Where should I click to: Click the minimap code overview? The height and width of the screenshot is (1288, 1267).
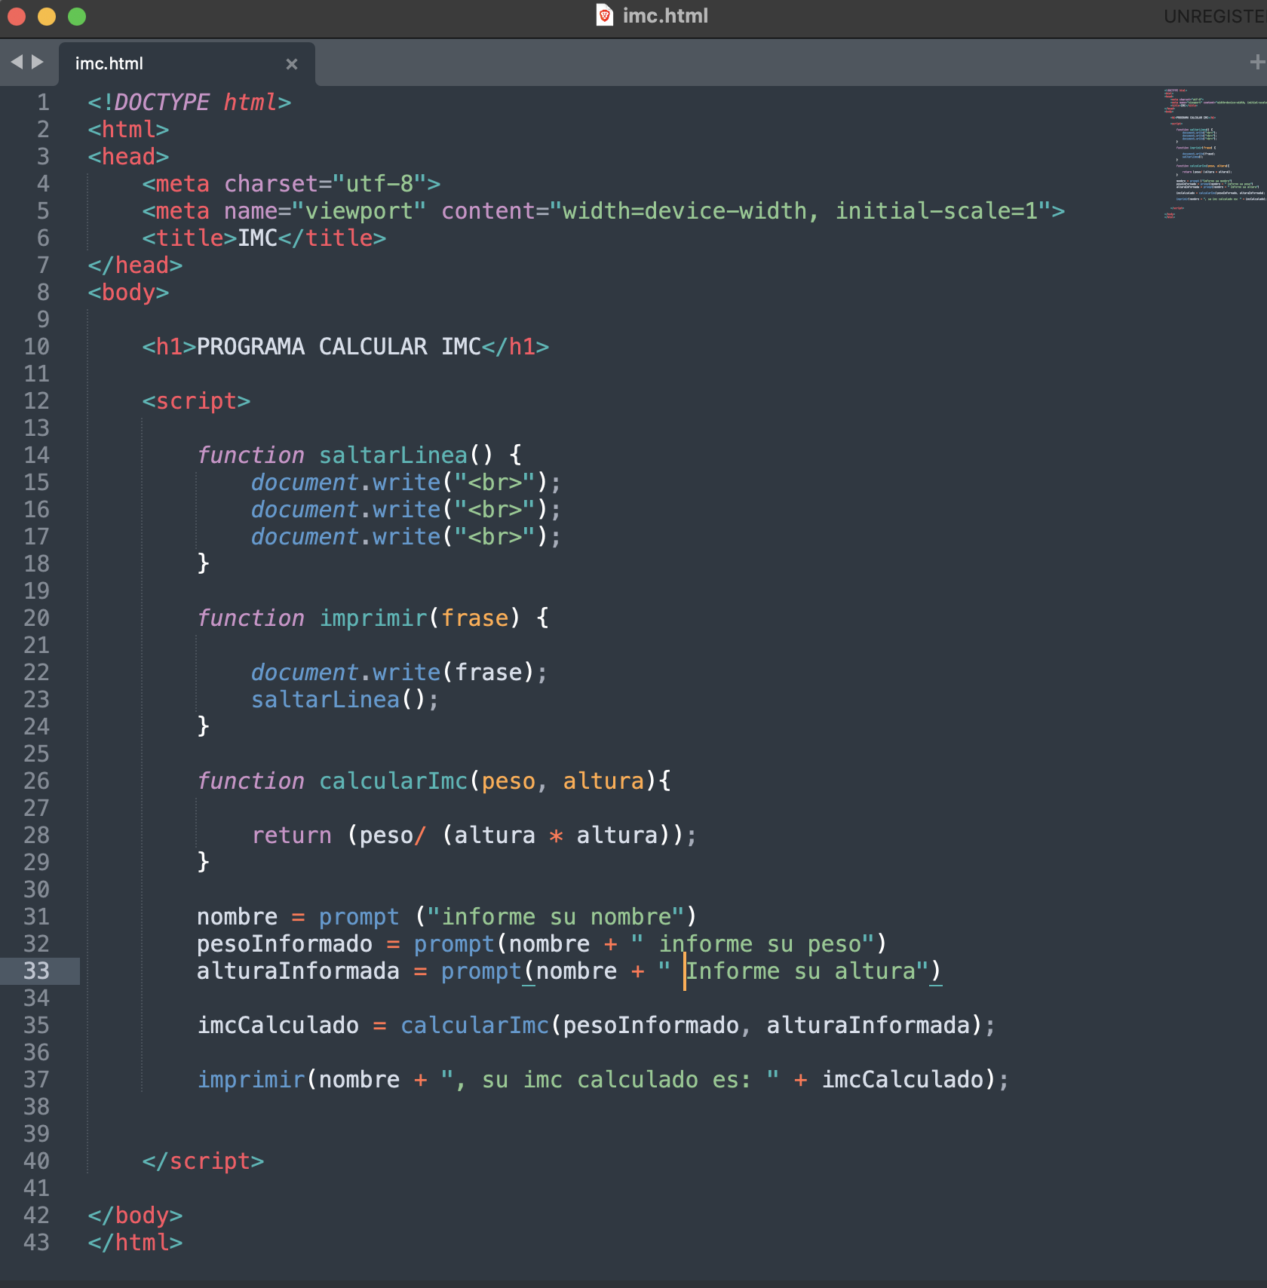coord(1214,153)
